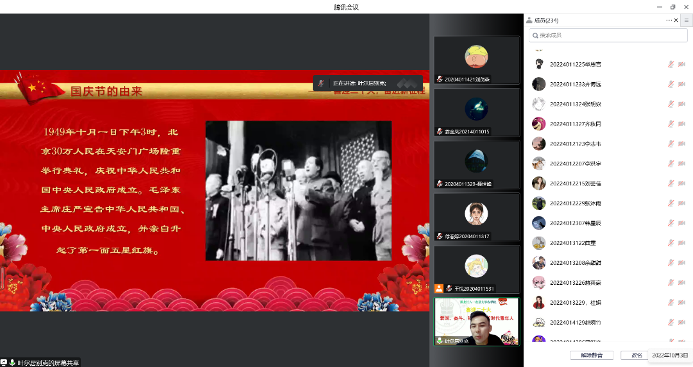693x367 pixels.
Task: Toggle microphone for member 20224011233齐博远
Action: (x=671, y=84)
